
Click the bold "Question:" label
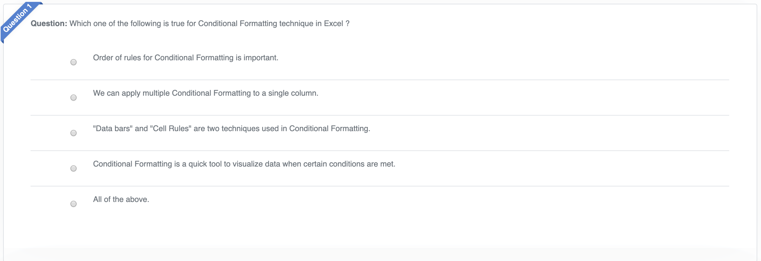pos(49,24)
